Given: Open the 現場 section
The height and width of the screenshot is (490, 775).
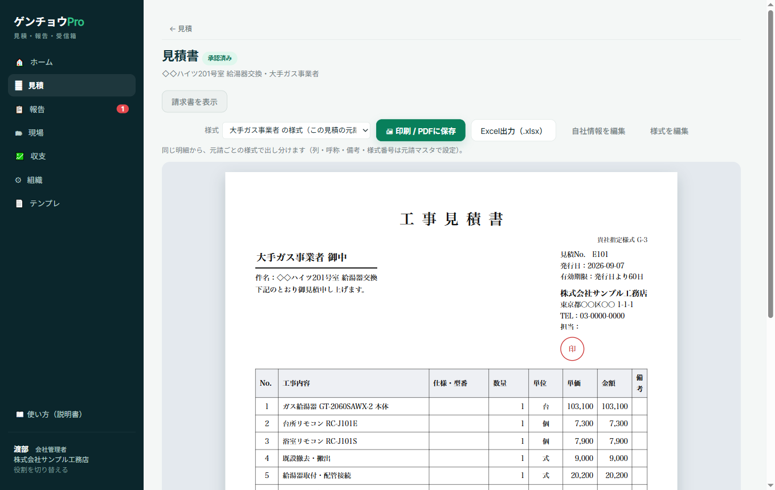Looking at the screenshot, I should coord(72,133).
